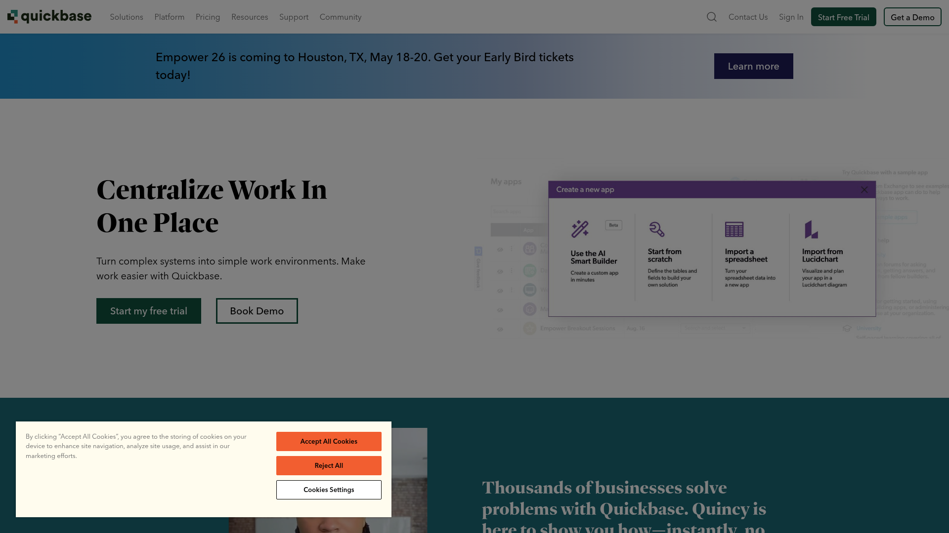The image size is (949, 533).
Task: Open the three-dot menu next to an app
Action: (513, 249)
